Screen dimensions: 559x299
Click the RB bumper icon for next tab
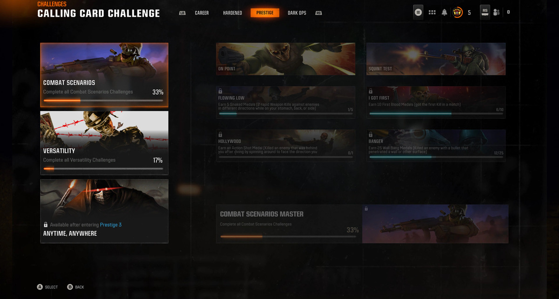point(319,13)
